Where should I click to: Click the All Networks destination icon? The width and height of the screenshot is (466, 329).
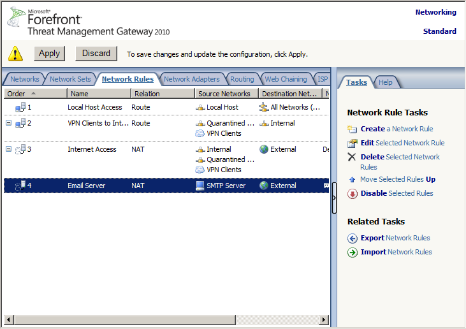264,107
